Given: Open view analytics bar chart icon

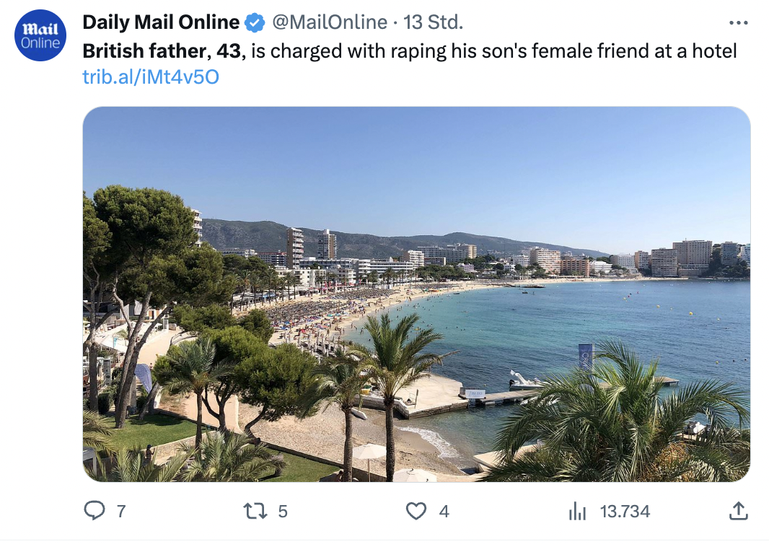Looking at the screenshot, I should tap(577, 512).
